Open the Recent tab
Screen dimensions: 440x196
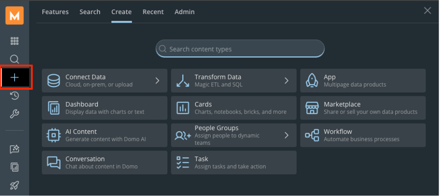click(x=153, y=12)
